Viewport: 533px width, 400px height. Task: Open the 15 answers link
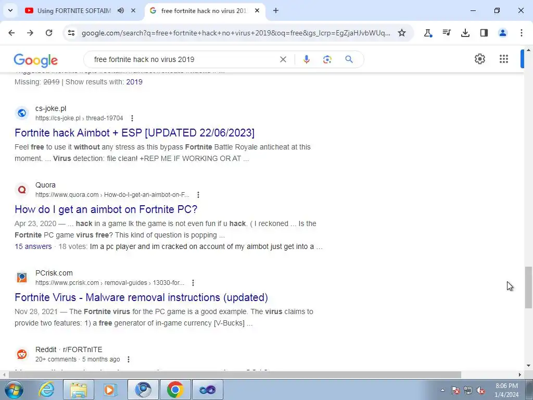pos(33,246)
